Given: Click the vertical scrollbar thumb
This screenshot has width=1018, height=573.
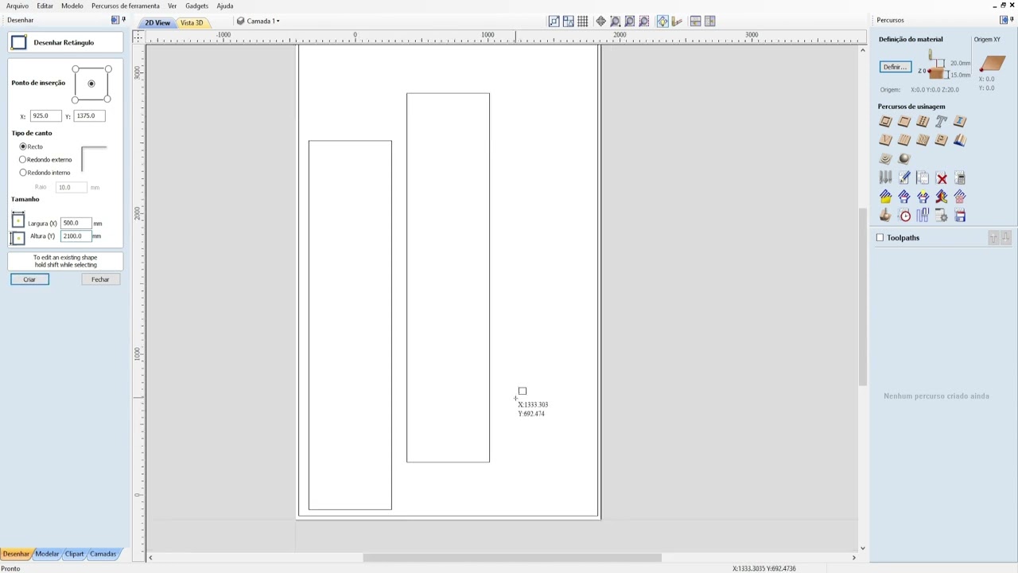Looking at the screenshot, I should click(863, 297).
